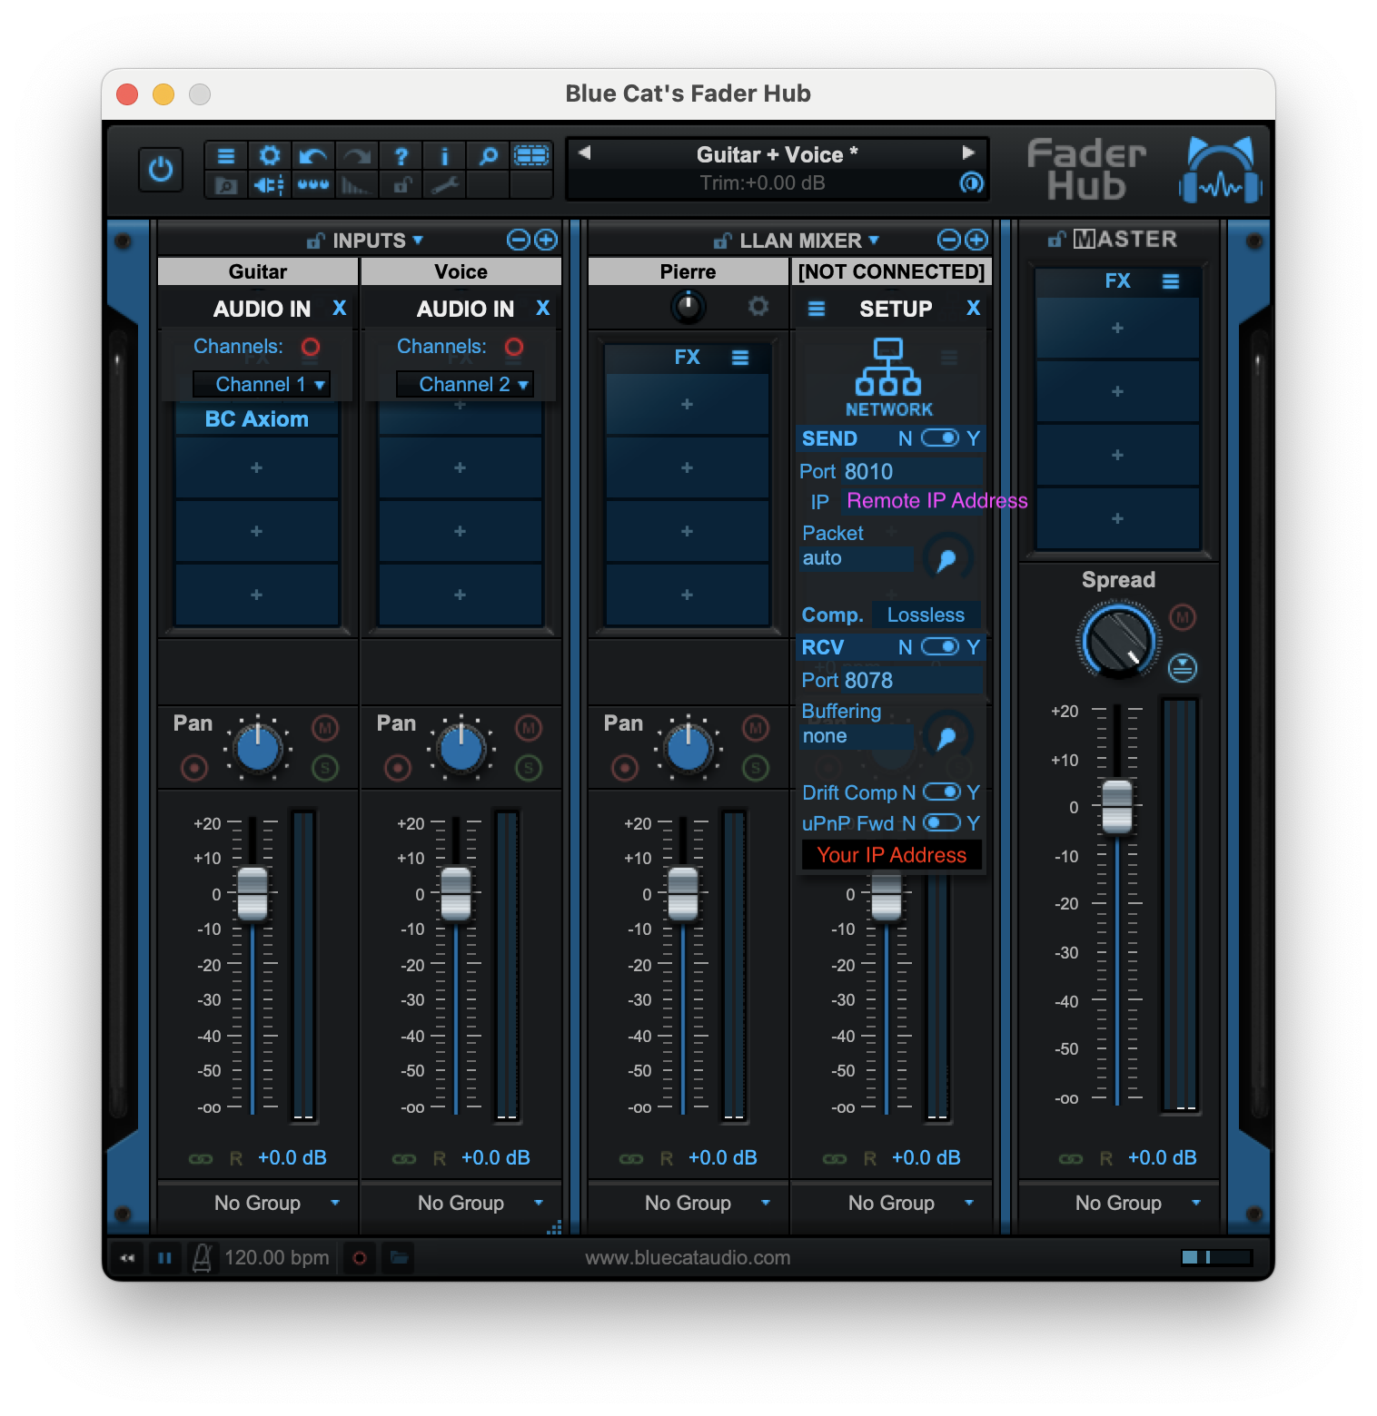Screen dimensions: 1377x1416
Task: Click the undo arrow icon
Action: tap(313, 155)
